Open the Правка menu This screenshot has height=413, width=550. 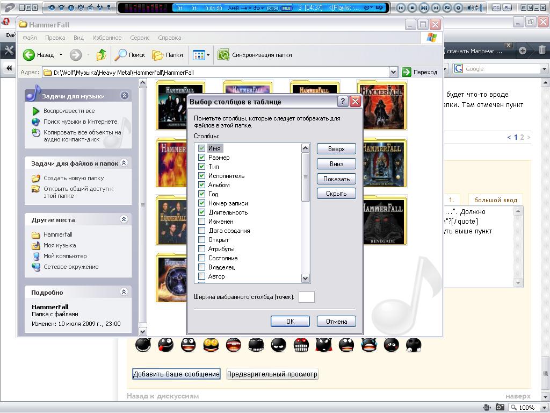tap(55, 38)
